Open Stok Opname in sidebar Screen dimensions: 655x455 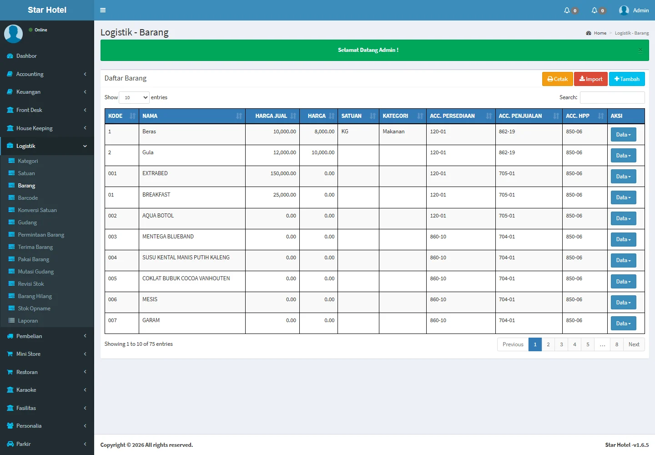click(x=34, y=308)
